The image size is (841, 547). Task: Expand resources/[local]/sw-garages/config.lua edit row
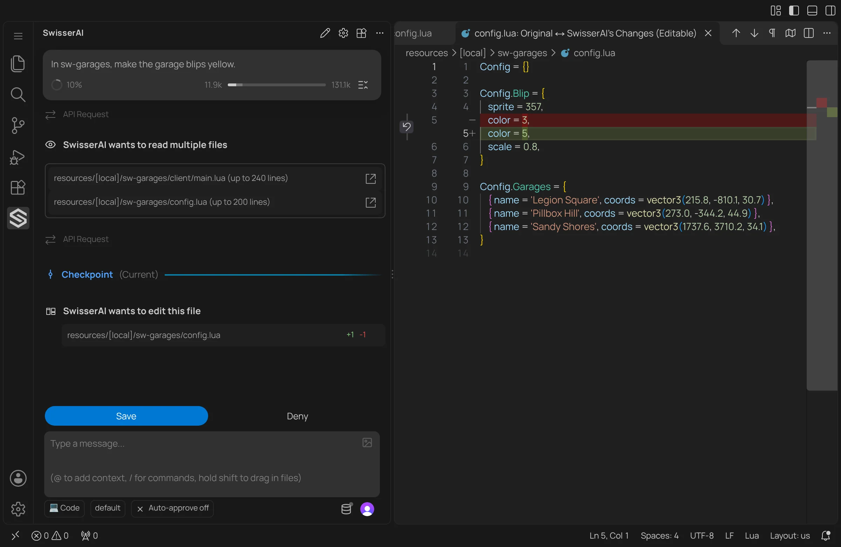(223, 335)
